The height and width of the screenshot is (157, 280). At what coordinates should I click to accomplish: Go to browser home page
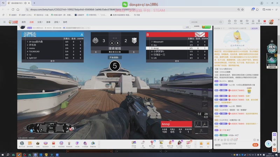18,9
